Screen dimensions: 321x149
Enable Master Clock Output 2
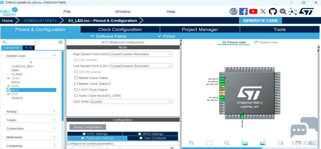pyautogui.click(x=76, y=84)
